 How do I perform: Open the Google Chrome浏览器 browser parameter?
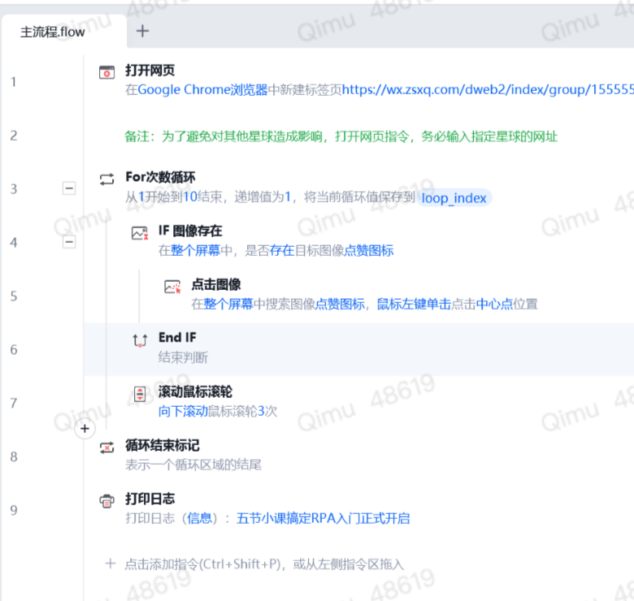pyautogui.click(x=202, y=89)
